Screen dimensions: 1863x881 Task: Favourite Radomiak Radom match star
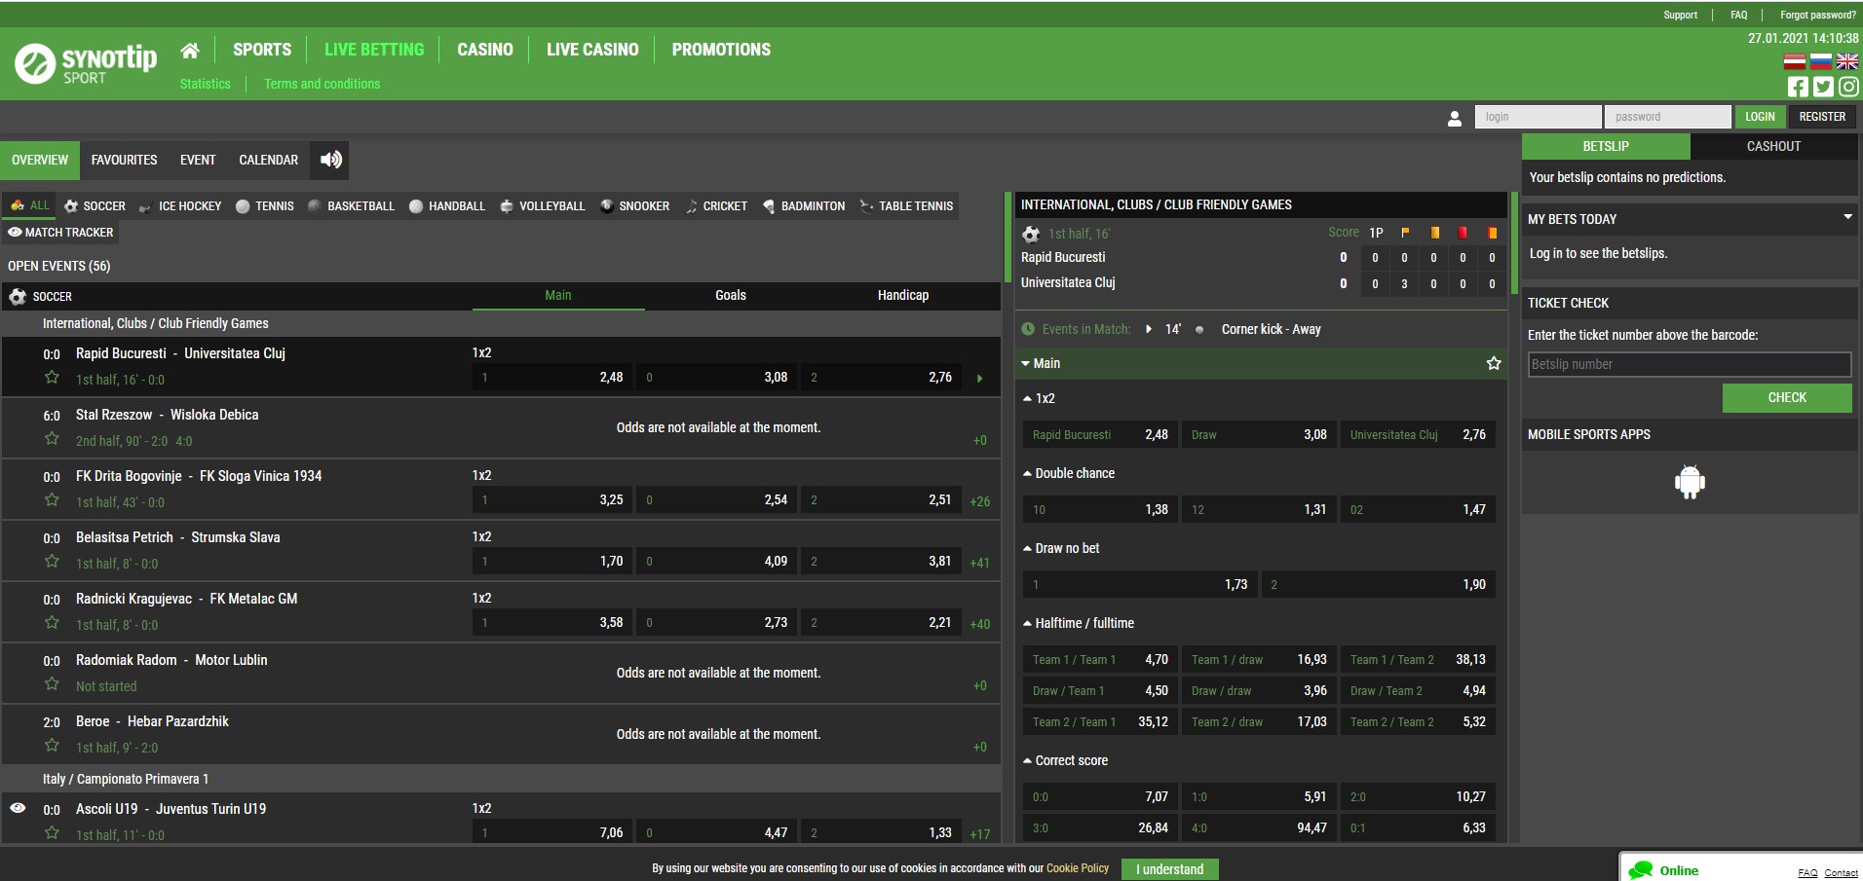[52, 684]
